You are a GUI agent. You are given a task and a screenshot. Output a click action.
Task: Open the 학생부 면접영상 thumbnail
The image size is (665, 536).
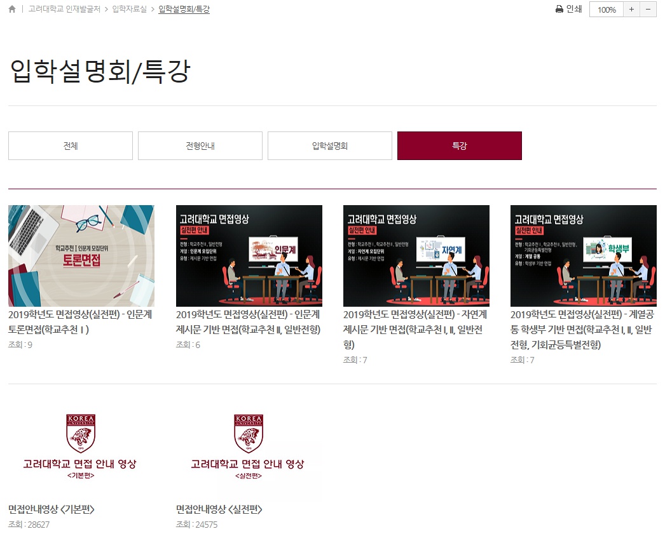pyautogui.click(x=584, y=256)
